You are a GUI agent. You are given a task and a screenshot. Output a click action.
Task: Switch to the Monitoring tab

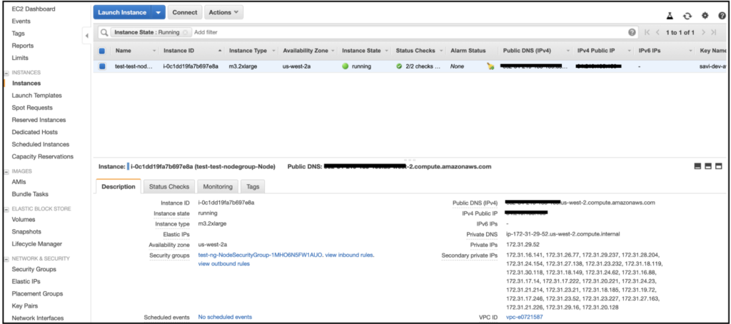click(x=218, y=186)
